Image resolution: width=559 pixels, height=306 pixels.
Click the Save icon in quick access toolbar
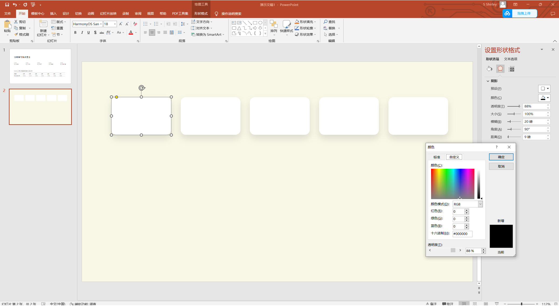point(7,5)
